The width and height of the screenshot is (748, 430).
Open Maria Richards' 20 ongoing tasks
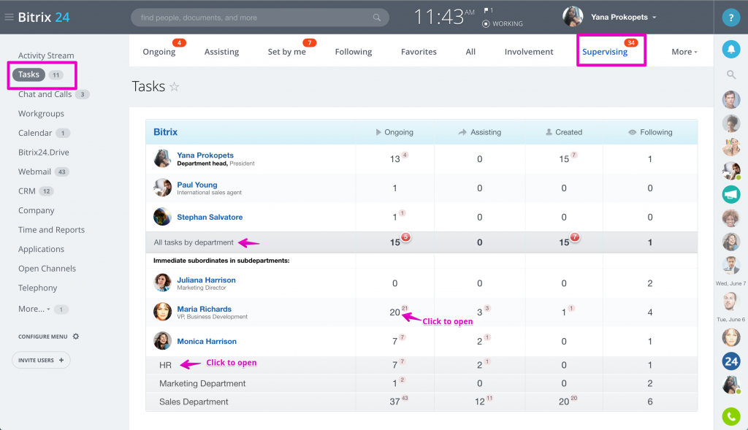click(394, 312)
